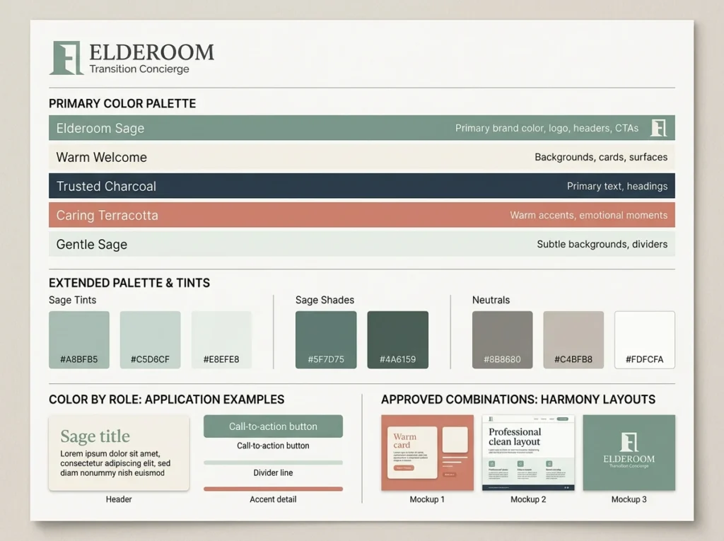This screenshot has width=724, height=541.
Task: Pick the #C5D6CF sage tint swatch
Action: point(150,339)
